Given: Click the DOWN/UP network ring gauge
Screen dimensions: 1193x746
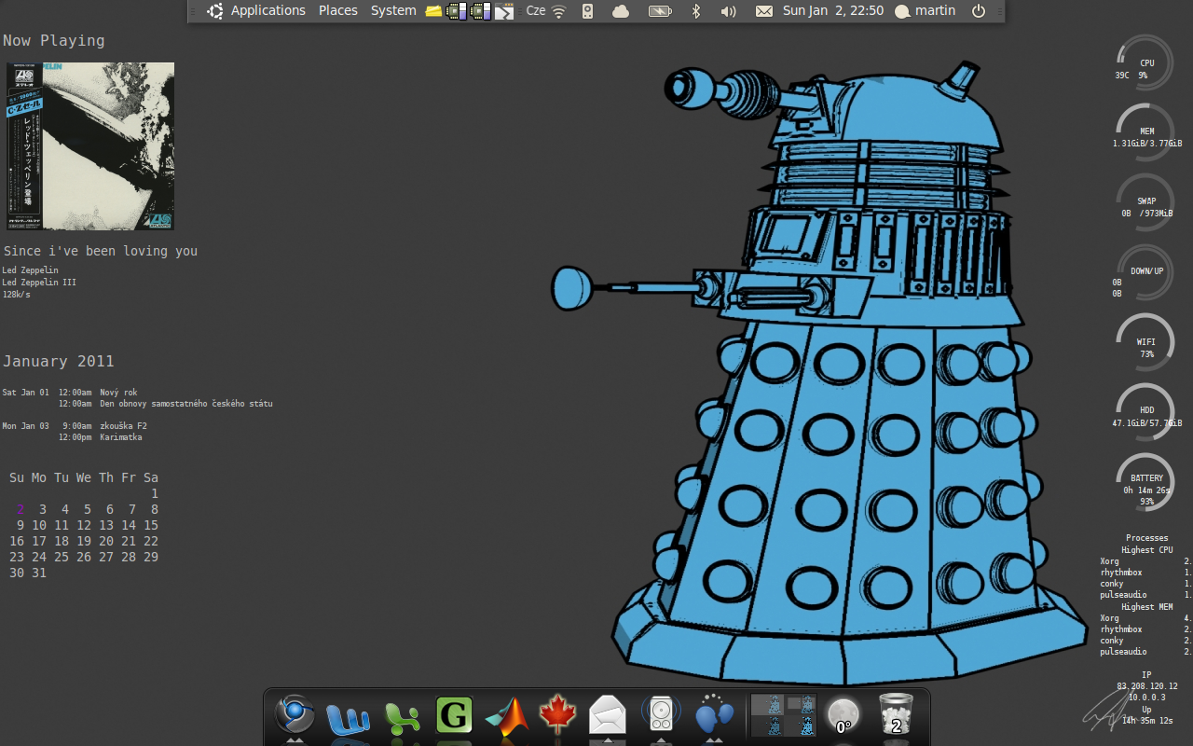Looking at the screenshot, I should [1146, 272].
